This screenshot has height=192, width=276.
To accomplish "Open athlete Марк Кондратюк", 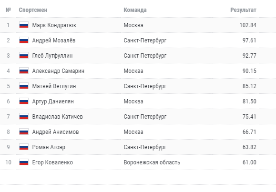I will click(54, 25).
